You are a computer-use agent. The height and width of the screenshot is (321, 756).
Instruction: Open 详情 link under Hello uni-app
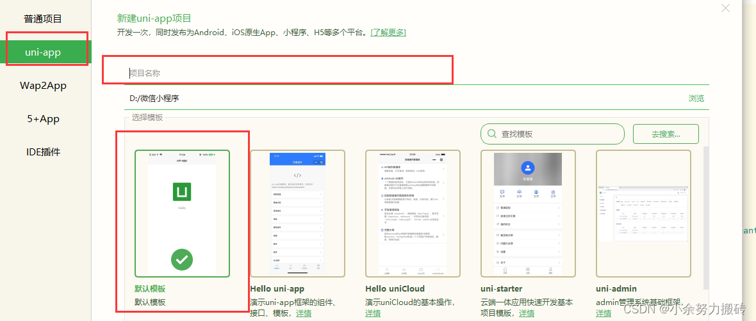click(303, 313)
